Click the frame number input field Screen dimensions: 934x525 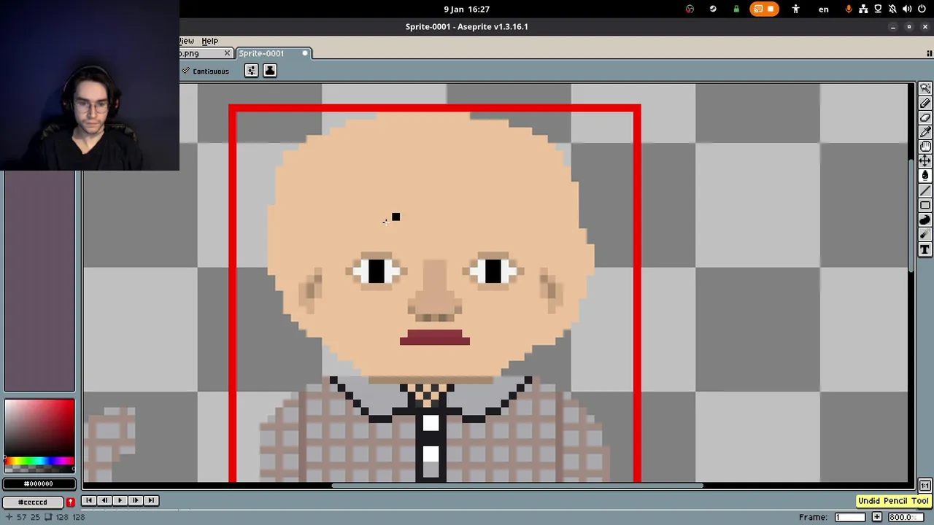(x=850, y=517)
